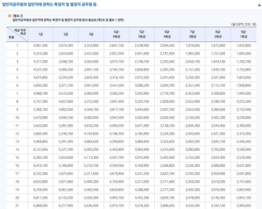Click the cell 1,879,600 in row 1

pos(192,45)
